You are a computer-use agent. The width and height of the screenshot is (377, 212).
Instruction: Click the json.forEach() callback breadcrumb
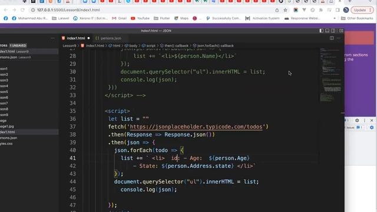tap(213, 46)
